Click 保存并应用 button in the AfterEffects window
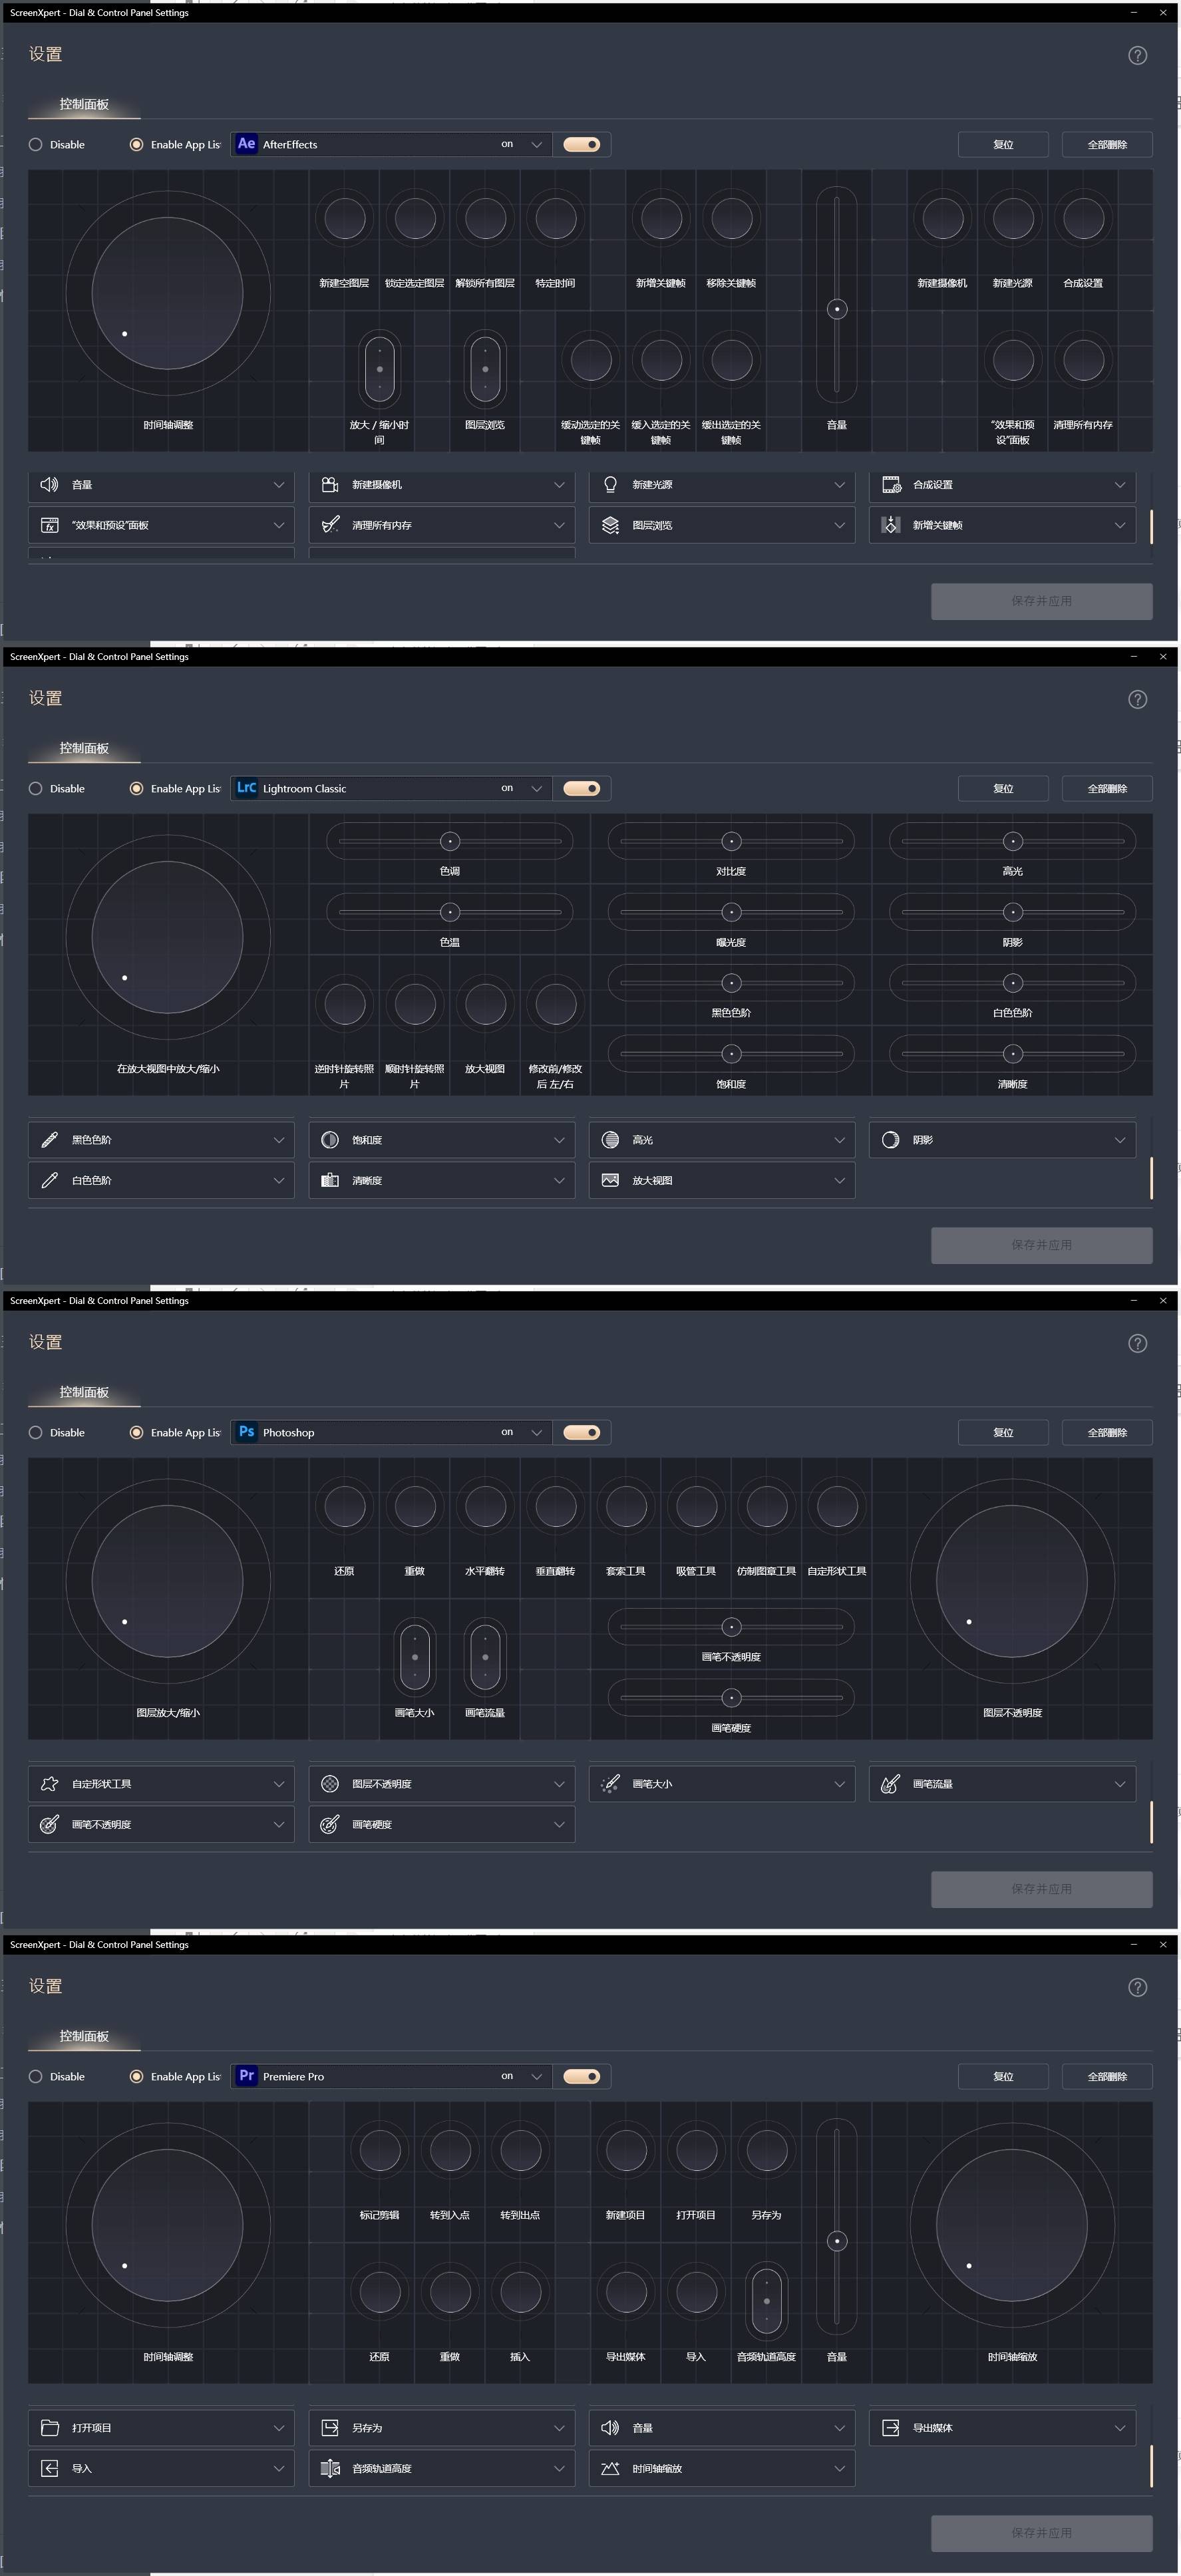This screenshot has height=2576, width=1181. point(1041,601)
